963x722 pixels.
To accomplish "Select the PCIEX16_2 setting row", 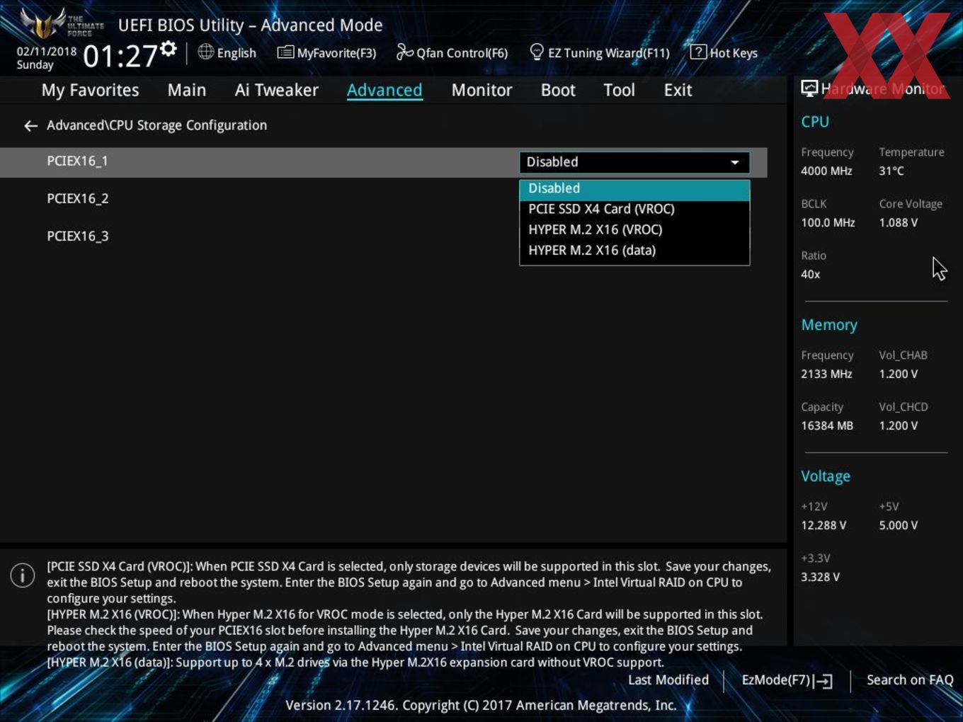I will (x=383, y=199).
